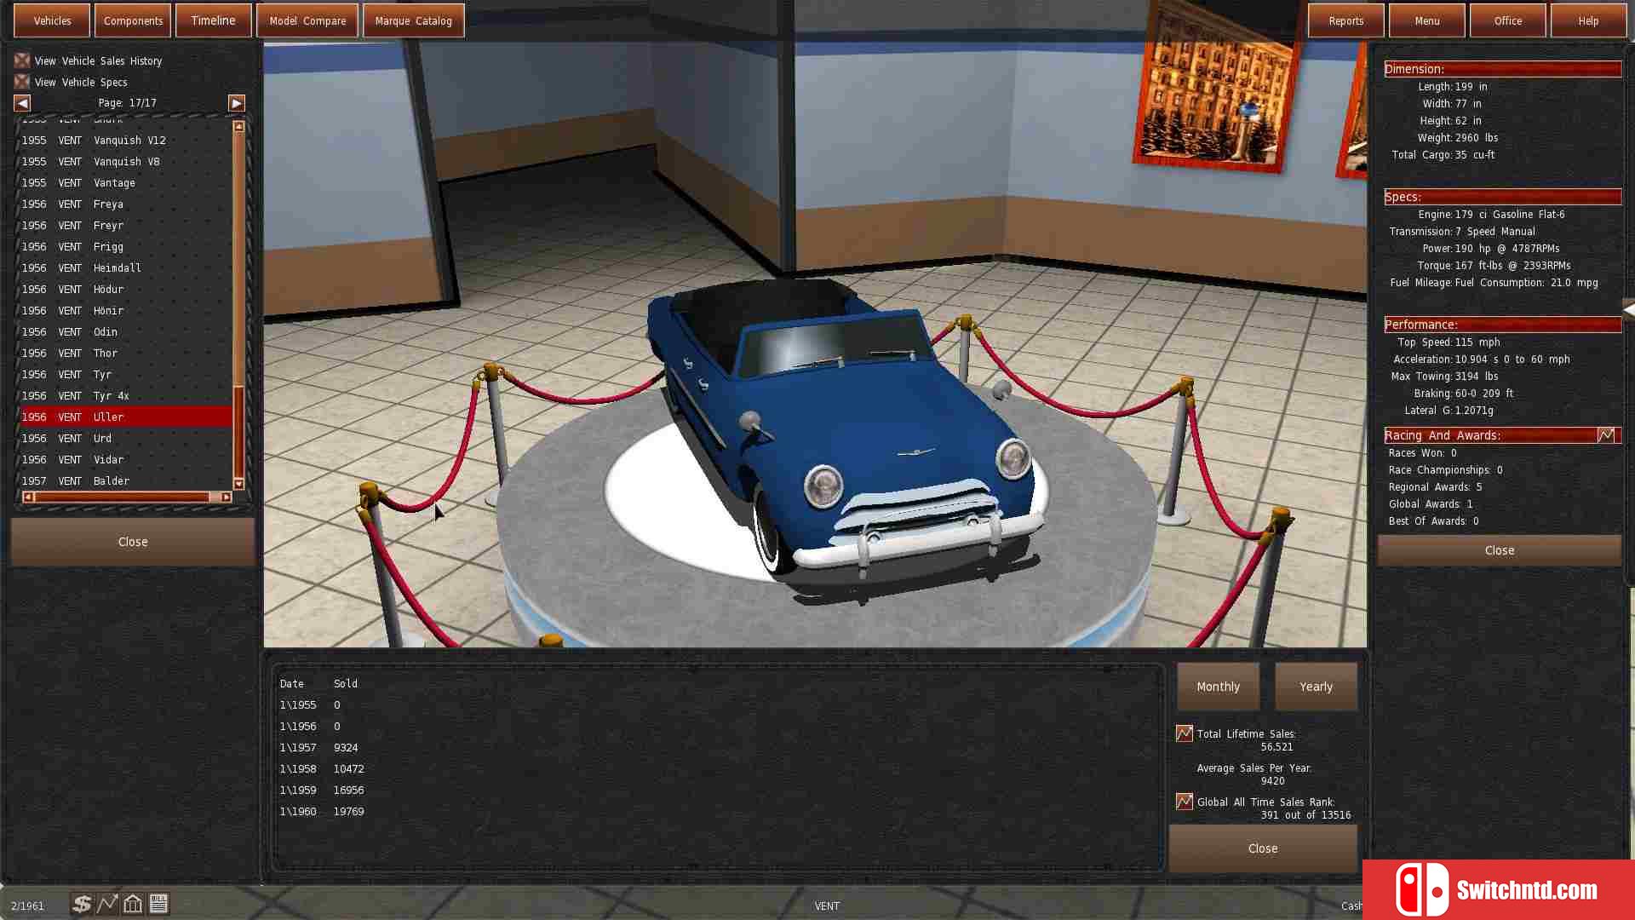This screenshot has height=920, width=1635.
Task: Collapse the right side panel arrow
Action: (1628, 309)
